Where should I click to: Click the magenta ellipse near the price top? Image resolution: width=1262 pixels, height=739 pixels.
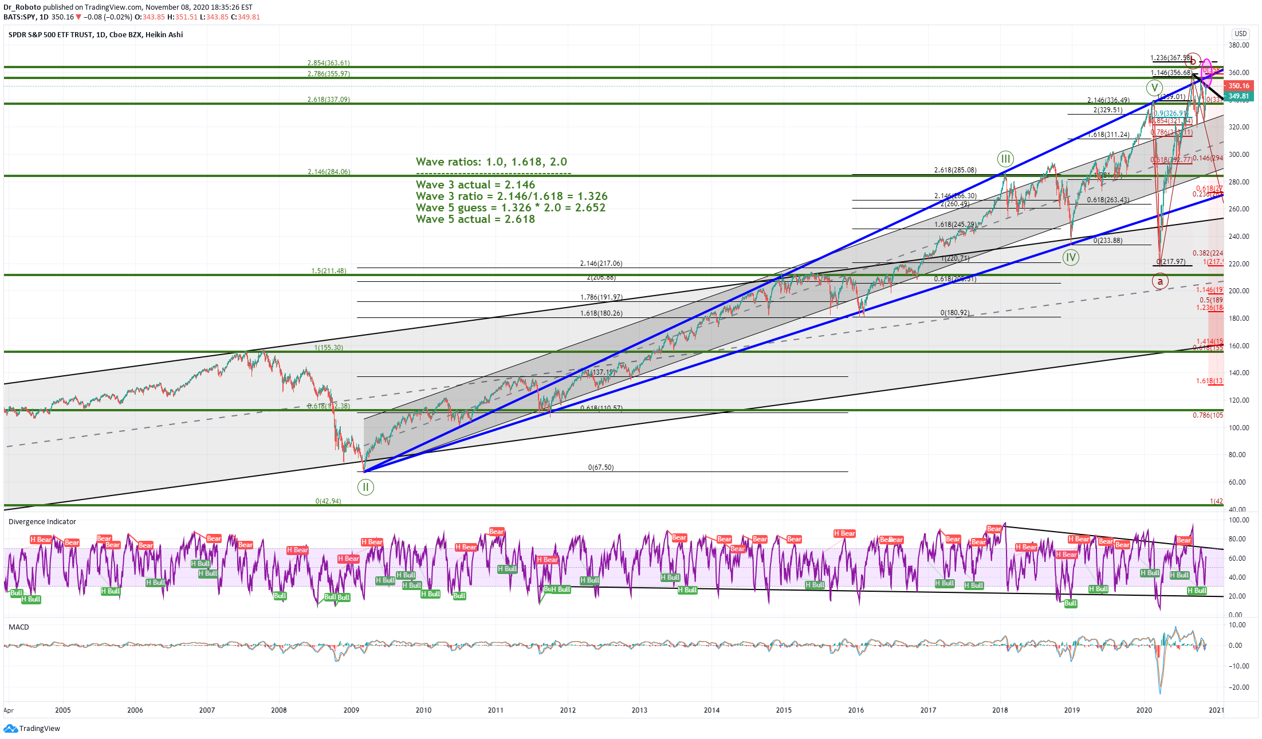pos(1206,73)
